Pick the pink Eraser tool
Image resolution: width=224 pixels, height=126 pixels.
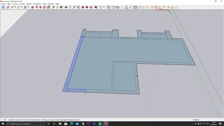[x=8, y=7]
